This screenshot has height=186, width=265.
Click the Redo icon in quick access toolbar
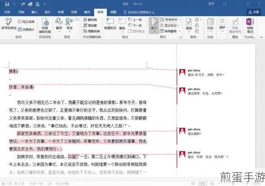pyautogui.click(x=23, y=4)
